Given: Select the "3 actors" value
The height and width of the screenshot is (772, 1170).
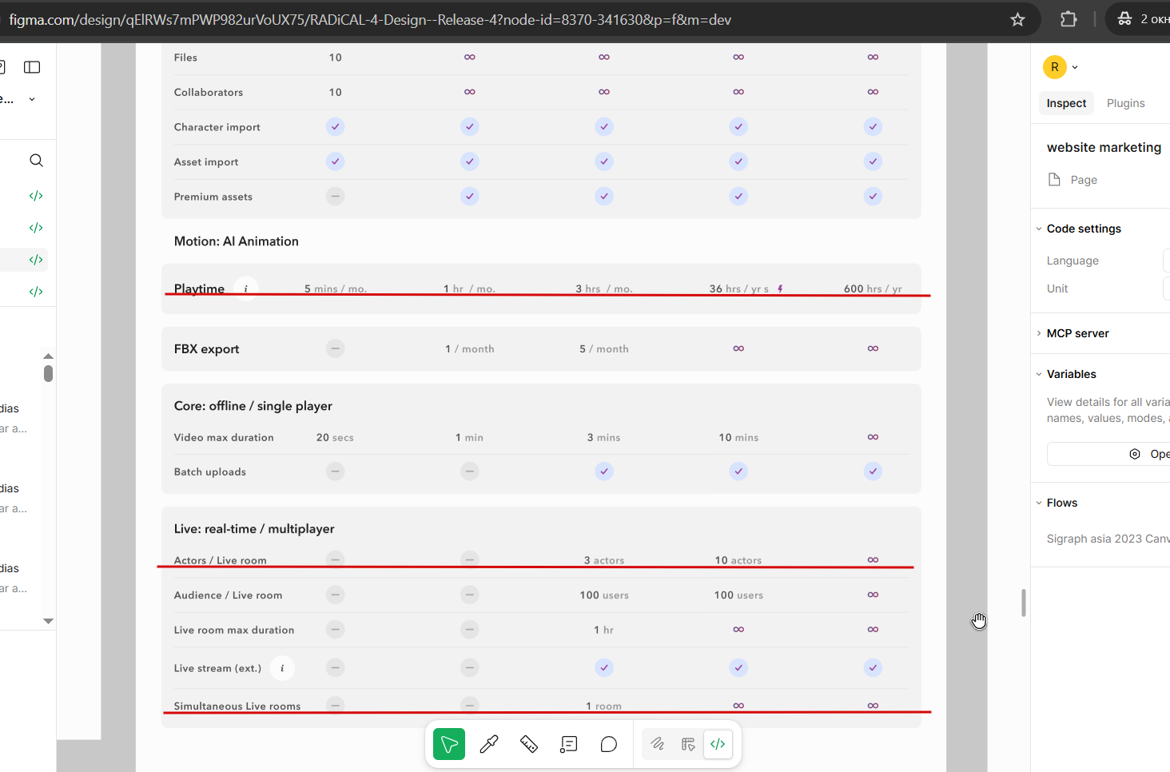Looking at the screenshot, I should click(x=604, y=560).
